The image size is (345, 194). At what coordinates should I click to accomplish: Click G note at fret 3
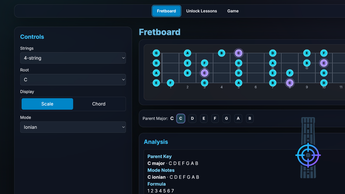pos(205,83)
